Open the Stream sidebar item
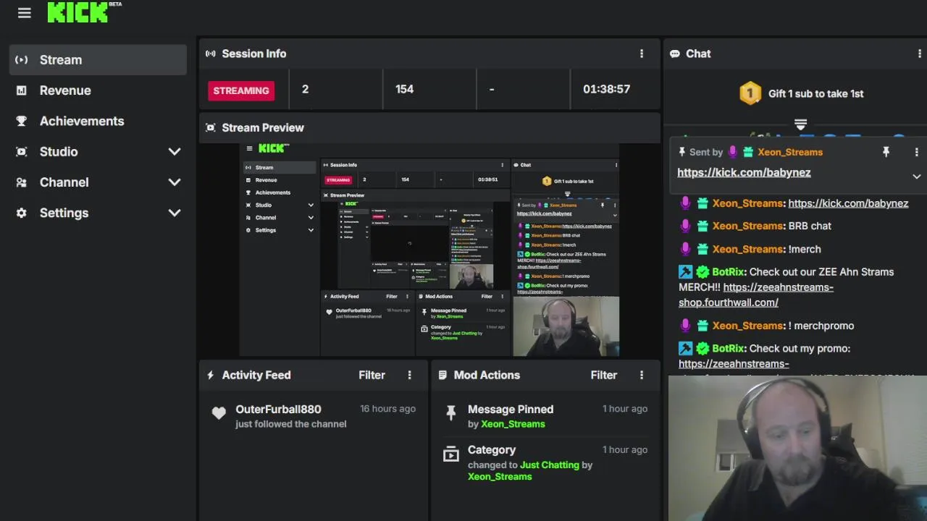927x521 pixels. click(x=98, y=60)
